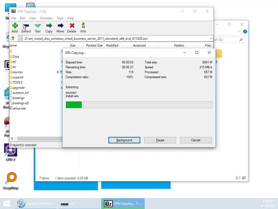Click the '215 MB/s' speed value

click(x=206, y=67)
